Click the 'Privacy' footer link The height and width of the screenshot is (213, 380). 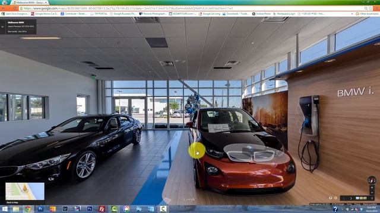point(357,204)
